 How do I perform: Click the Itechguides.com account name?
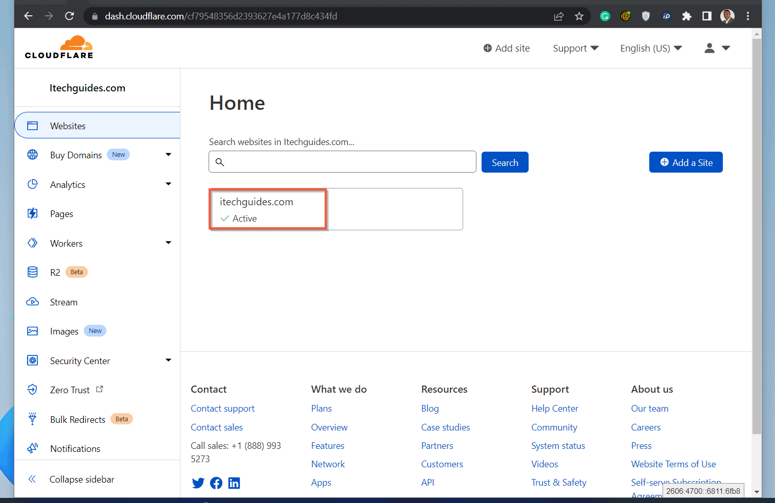pyautogui.click(x=87, y=88)
